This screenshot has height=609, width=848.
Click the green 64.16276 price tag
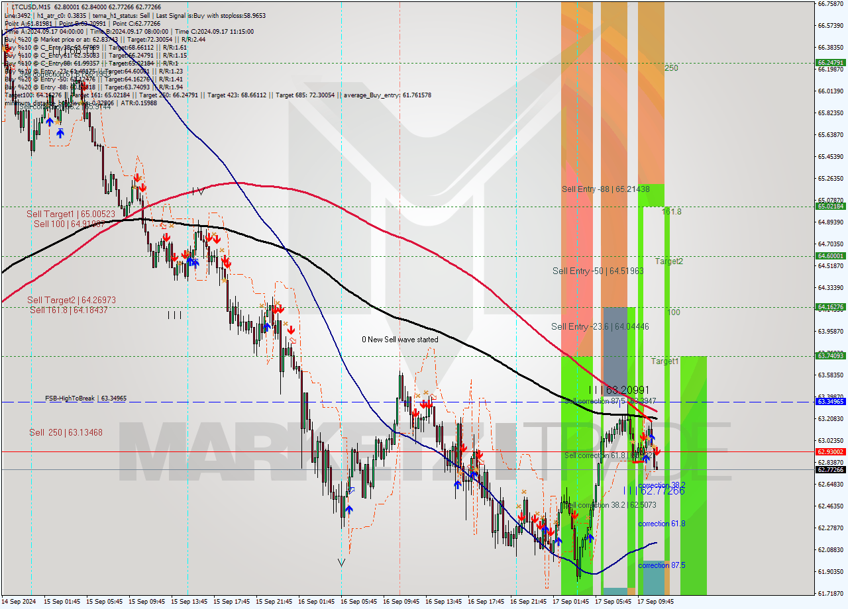click(831, 307)
